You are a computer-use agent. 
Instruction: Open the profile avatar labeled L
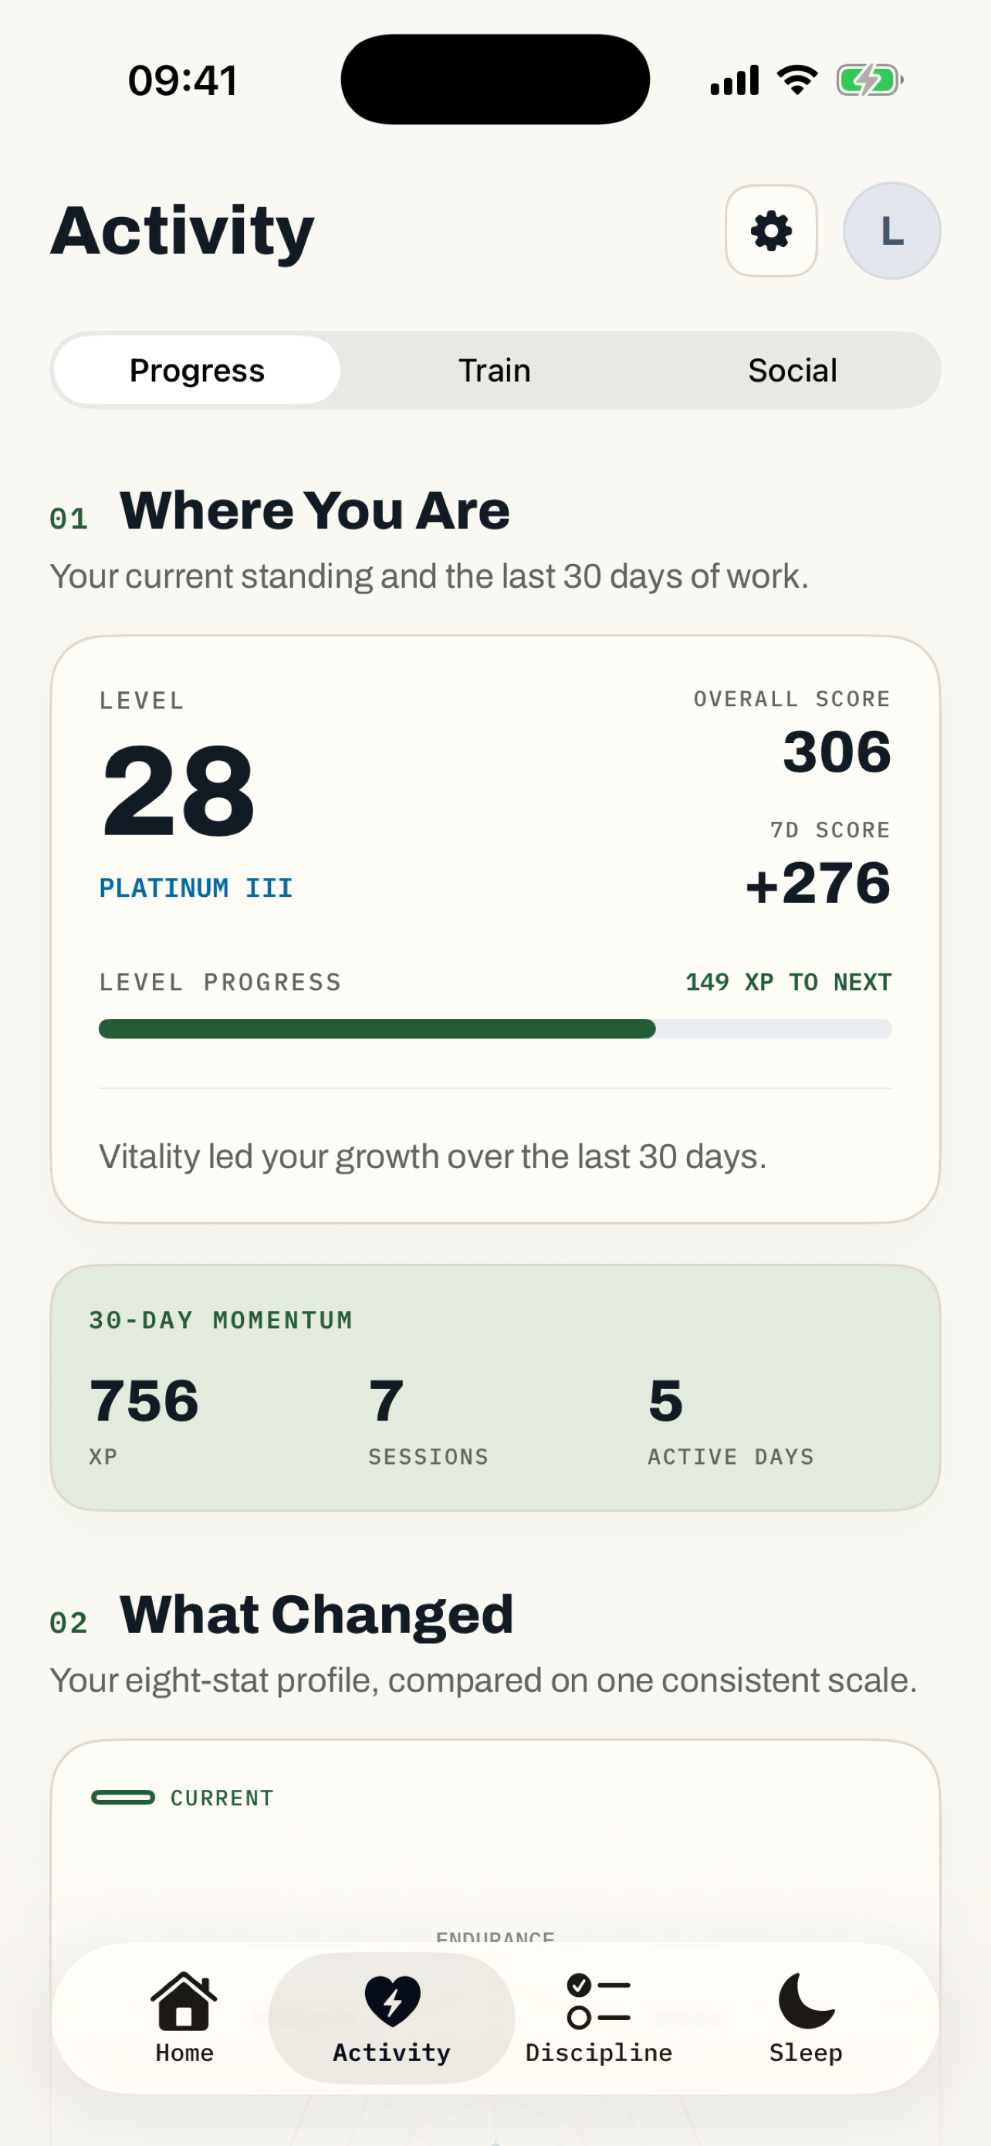click(x=892, y=231)
